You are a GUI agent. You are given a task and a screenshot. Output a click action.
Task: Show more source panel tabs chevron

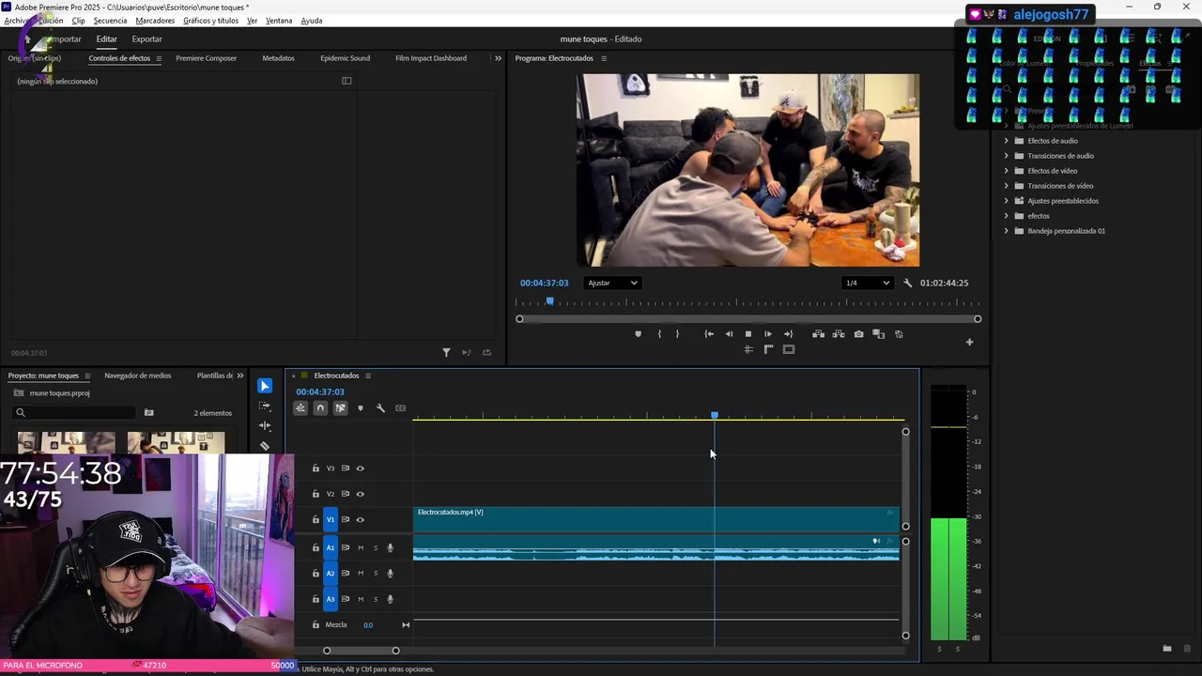(x=498, y=58)
